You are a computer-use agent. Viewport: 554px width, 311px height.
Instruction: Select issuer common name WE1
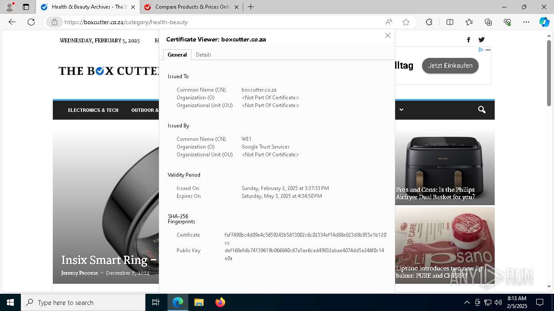(246, 139)
